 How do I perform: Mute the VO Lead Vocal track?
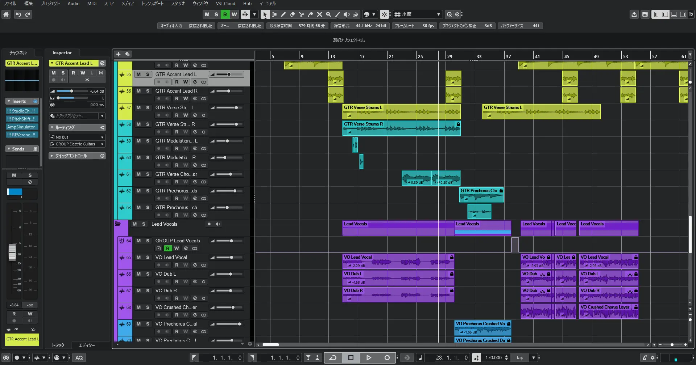(x=138, y=257)
